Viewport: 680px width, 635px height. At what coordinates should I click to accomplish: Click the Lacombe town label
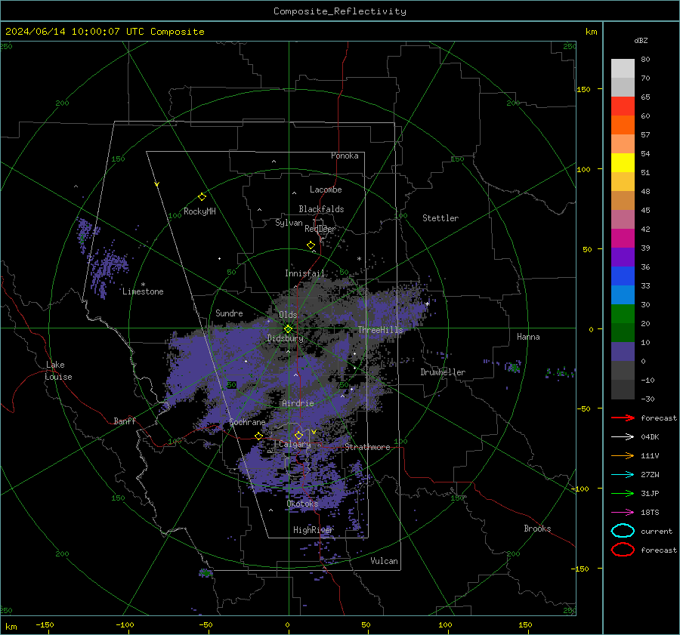[326, 190]
